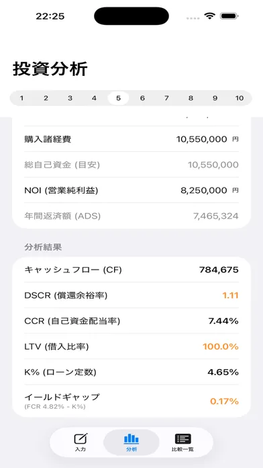The image size is (263, 468).
Task: Tap the Wi-Fi status icon
Action: point(210,16)
